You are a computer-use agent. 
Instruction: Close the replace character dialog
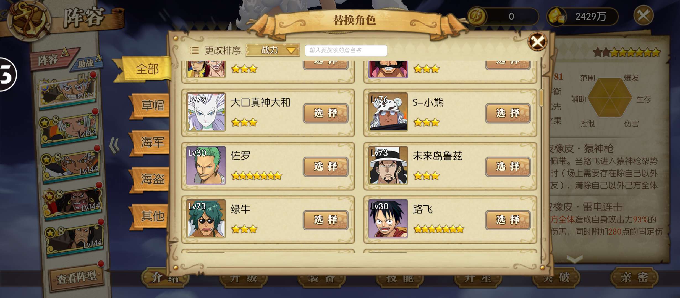[x=537, y=42]
